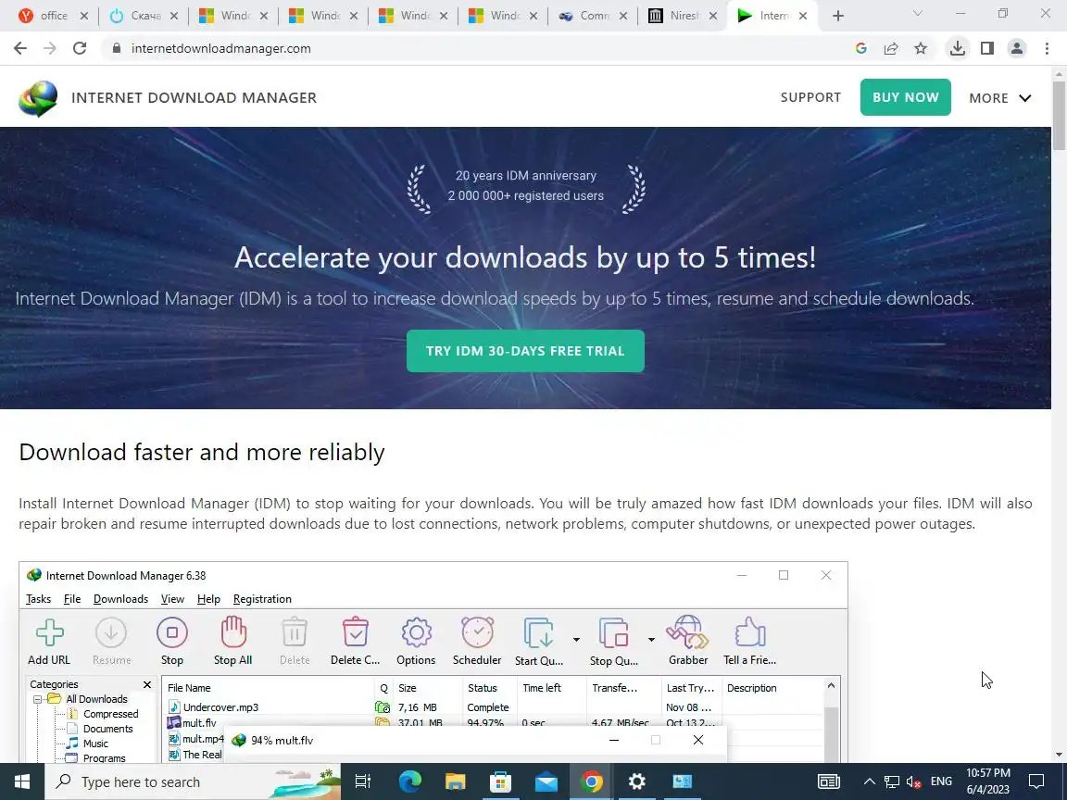The height and width of the screenshot is (800, 1067).
Task: Open Settings gear on taskbar
Action: click(637, 781)
